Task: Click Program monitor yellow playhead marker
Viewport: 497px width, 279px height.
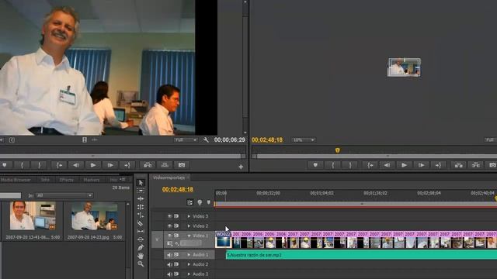Action: click(x=338, y=150)
